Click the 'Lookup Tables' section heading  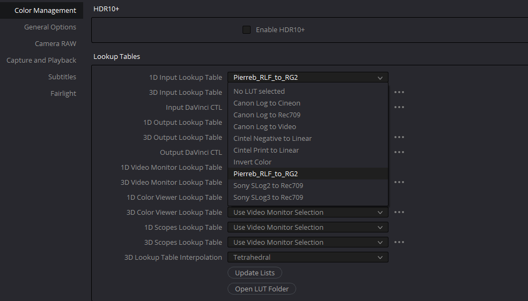click(116, 56)
